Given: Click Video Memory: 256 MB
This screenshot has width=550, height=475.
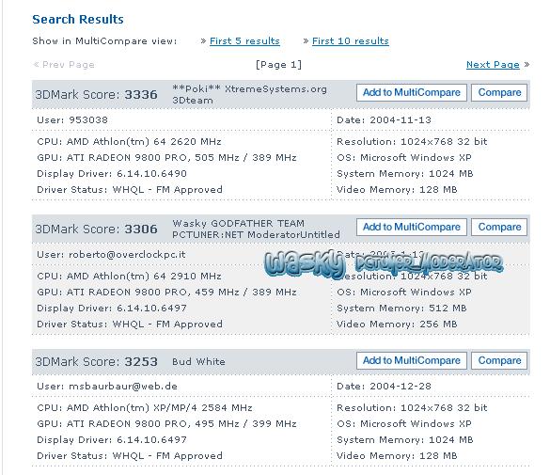Looking at the screenshot, I should (x=397, y=325).
